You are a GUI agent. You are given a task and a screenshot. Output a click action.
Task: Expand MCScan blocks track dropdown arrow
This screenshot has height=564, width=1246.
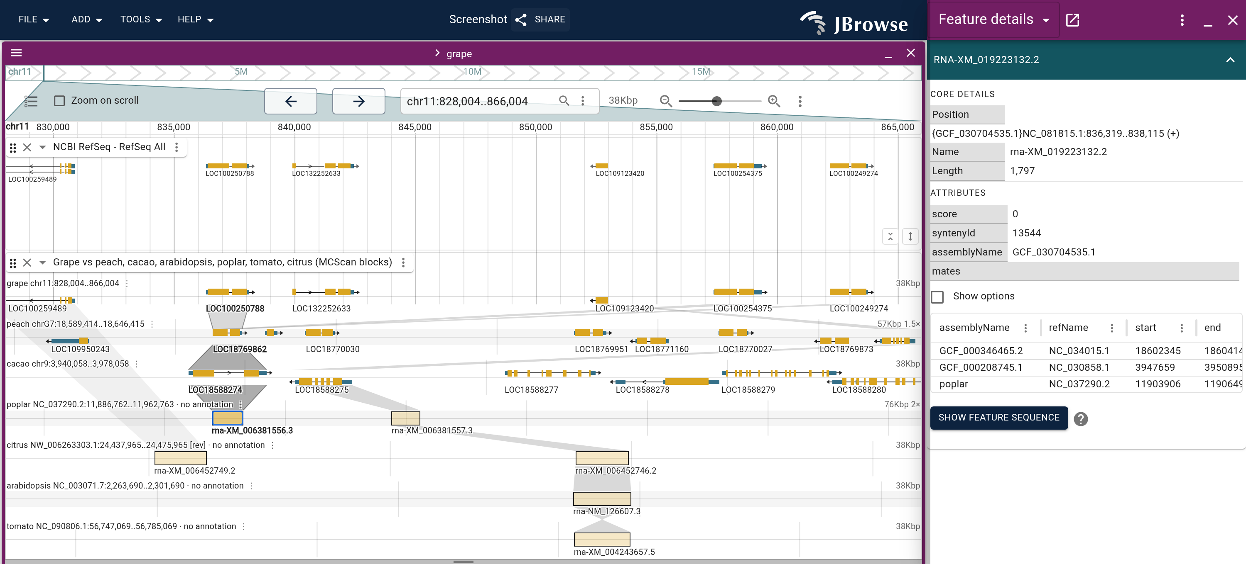(x=42, y=262)
